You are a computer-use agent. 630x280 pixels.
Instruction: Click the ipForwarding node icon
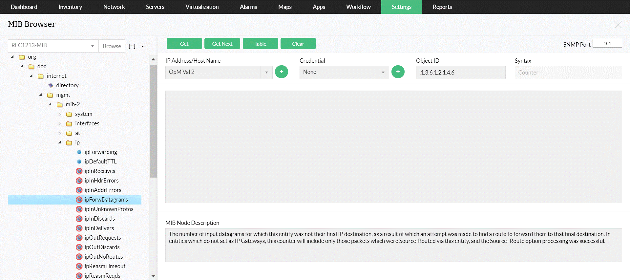(x=79, y=152)
